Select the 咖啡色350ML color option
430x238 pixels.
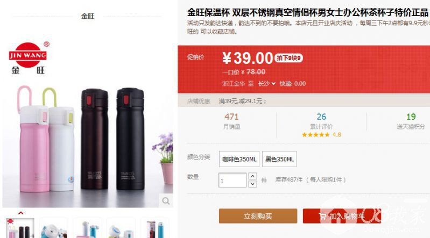click(239, 159)
